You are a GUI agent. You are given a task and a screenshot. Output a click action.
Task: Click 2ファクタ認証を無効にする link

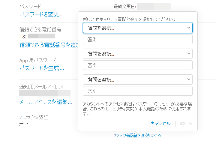pyautogui.click(x=138, y=136)
